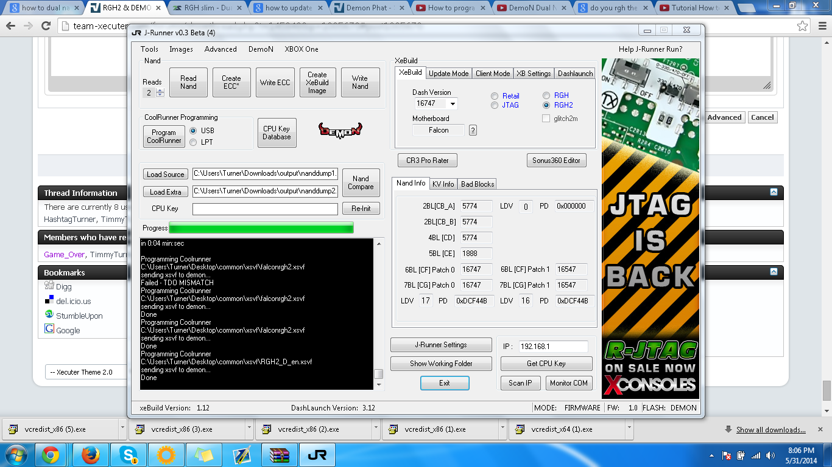Collapse the Thread Information section
The image size is (832, 467).
click(774, 192)
